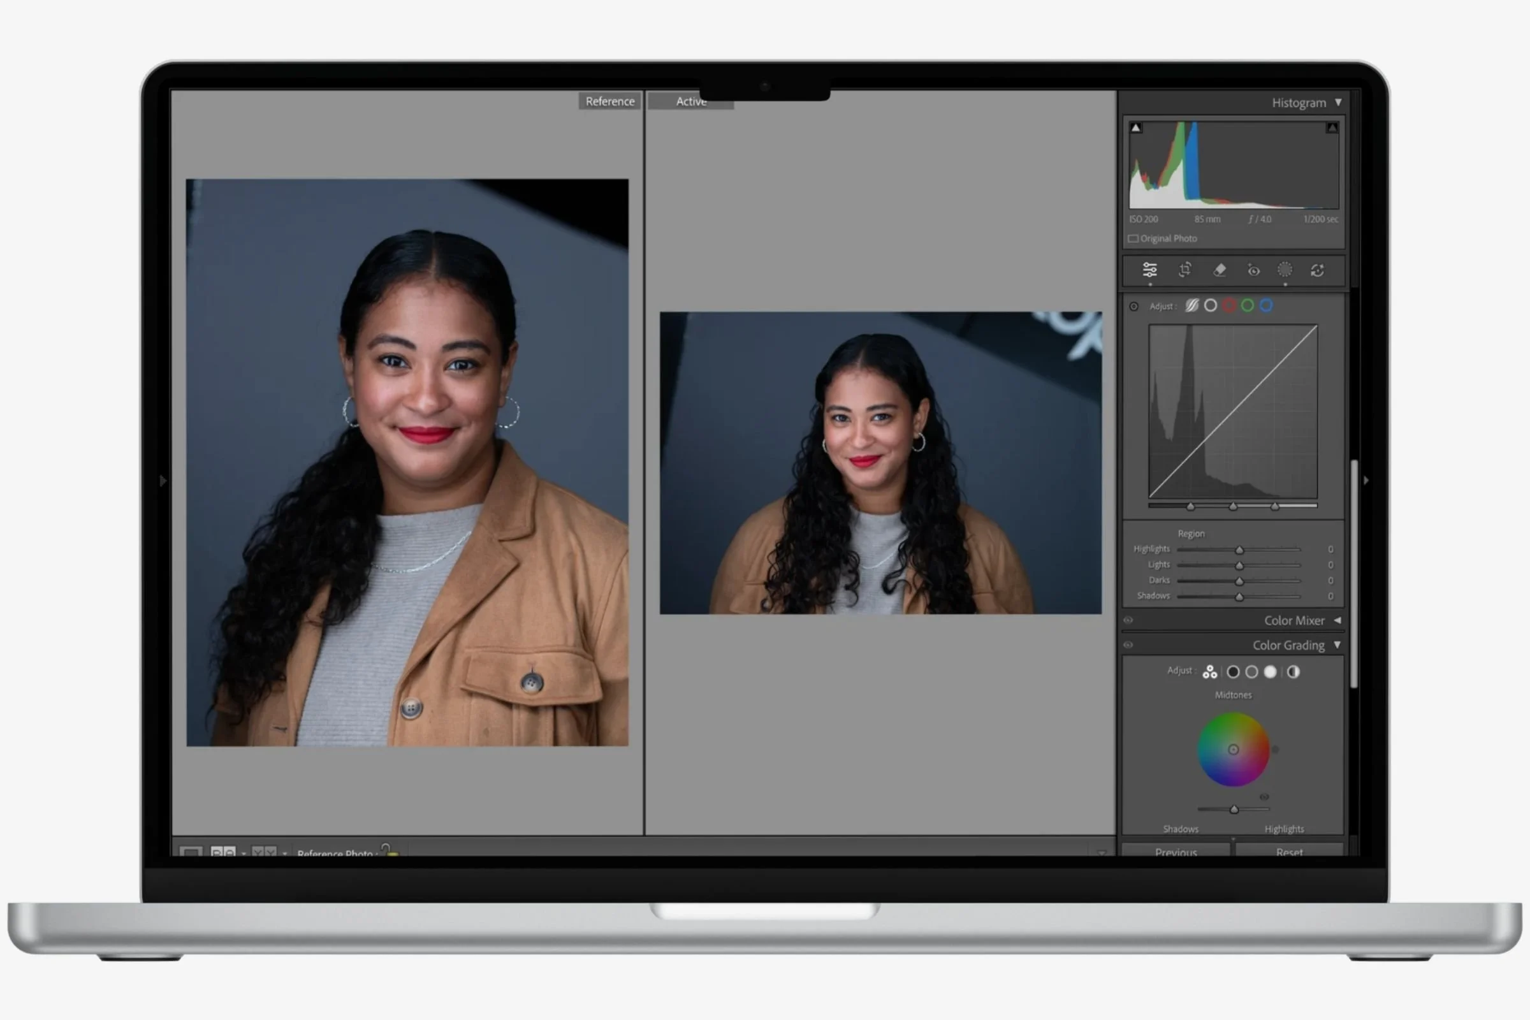Toggle highlight clipping indicator in histogram
The image size is (1530, 1020).
coord(1332,127)
